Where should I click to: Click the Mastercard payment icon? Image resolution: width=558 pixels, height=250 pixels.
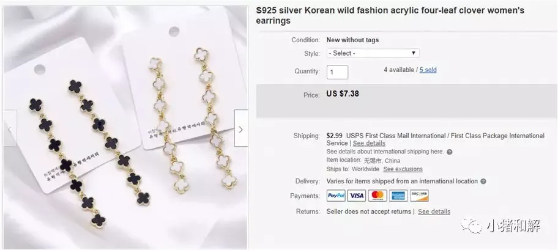click(378, 196)
